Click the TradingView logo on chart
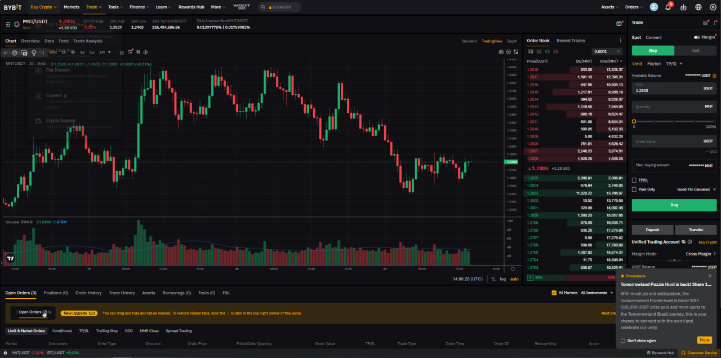This screenshot has width=721, height=358. (10, 259)
